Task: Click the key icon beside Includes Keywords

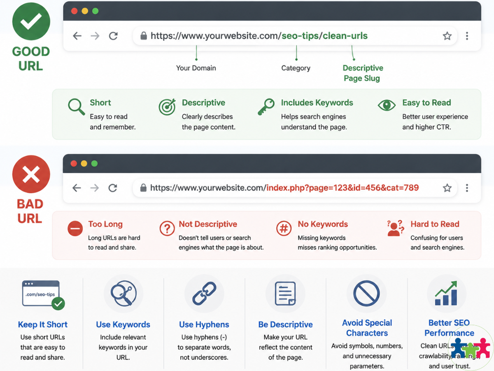Action: pyautogui.click(x=266, y=107)
